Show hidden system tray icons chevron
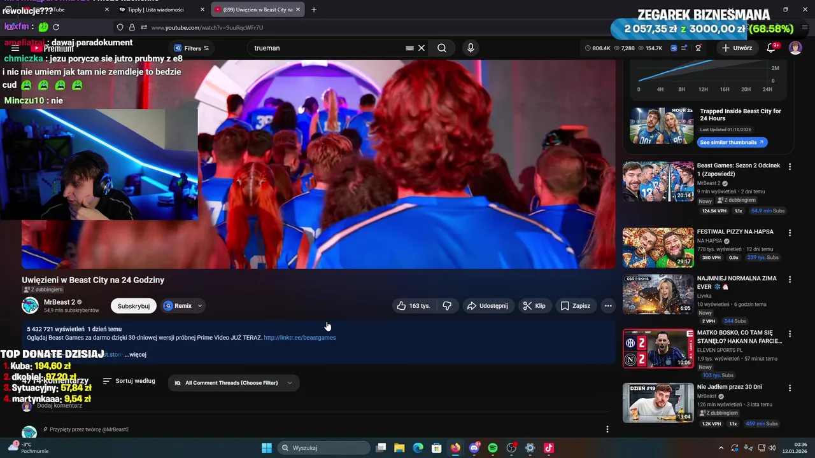The height and width of the screenshot is (458, 815). (x=721, y=448)
